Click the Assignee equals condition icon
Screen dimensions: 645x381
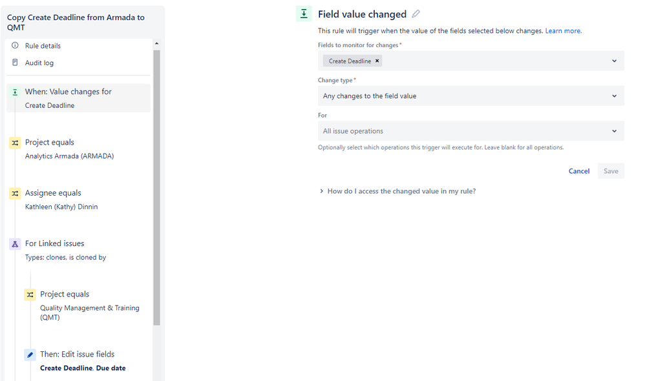tap(16, 193)
